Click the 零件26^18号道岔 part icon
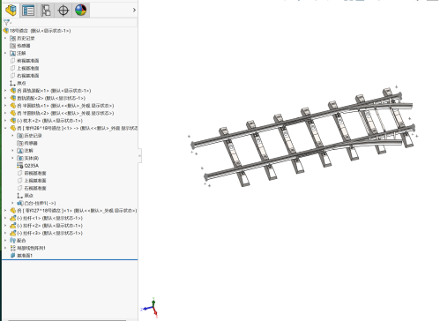The width and height of the screenshot is (440, 321). (13, 128)
